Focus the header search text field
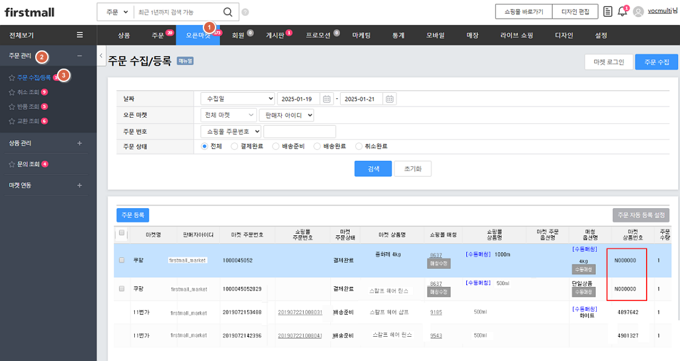This screenshot has height=361, width=680. (178, 12)
